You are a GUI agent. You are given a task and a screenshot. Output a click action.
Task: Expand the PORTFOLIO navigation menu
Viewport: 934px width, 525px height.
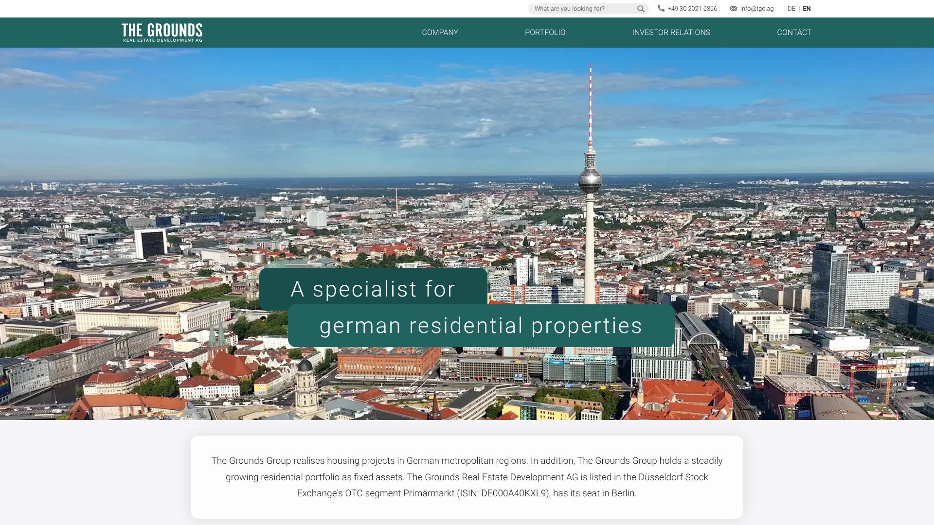pos(545,33)
